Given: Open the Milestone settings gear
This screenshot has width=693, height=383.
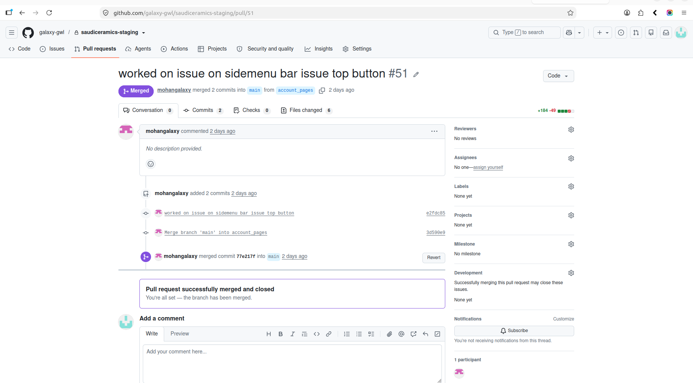Looking at the screenshot, I should (x=571, y=244).
